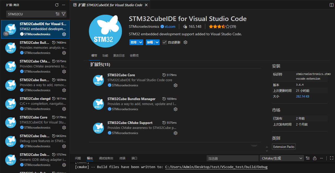The width and height of the screenshot is (335, 173).
Task: Open the CMake/生成 output channel dropdown
Action: [x=282, y=158]
